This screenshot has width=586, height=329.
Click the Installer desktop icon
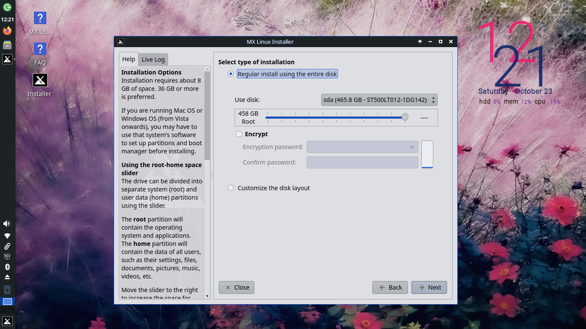pos(39,85)
